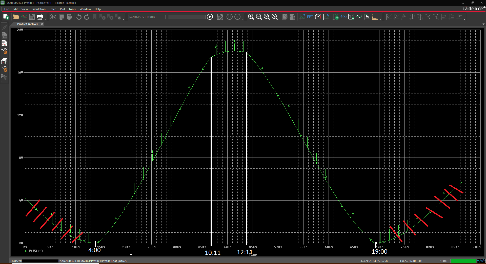Click the sidebar cascade windows icon
Viewport: 486px width, 264px height.
4,61
